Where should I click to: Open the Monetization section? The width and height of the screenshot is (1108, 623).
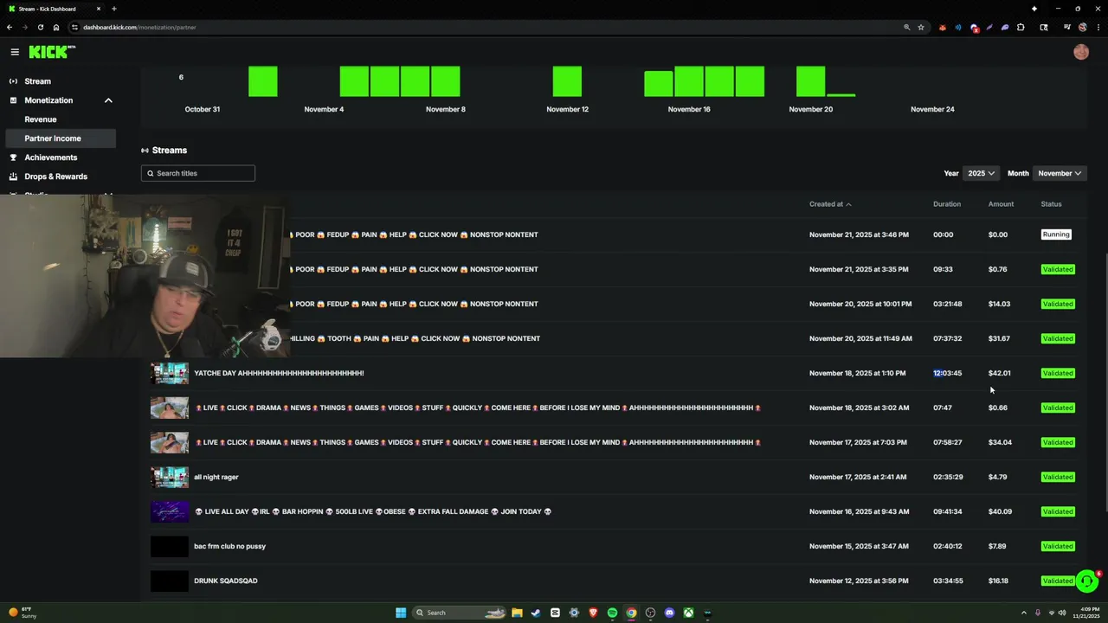(x=48, y=100)
